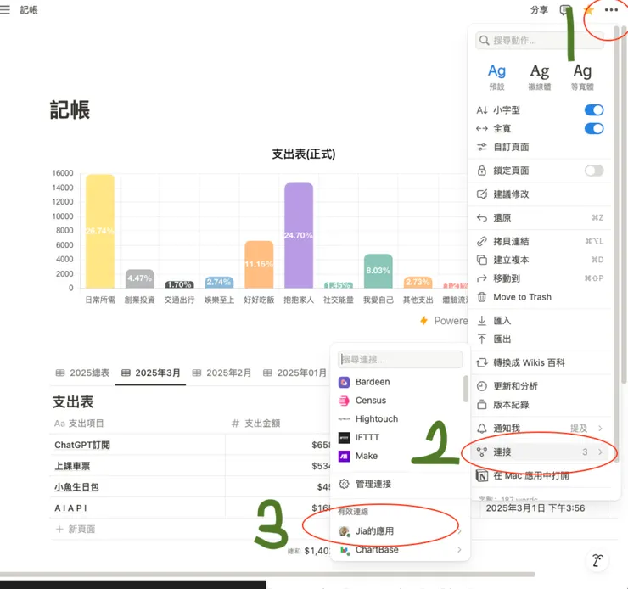Click the 記帳 breadcrumb title
Screen dimensions: 628x589
click(x=29, y=10)
